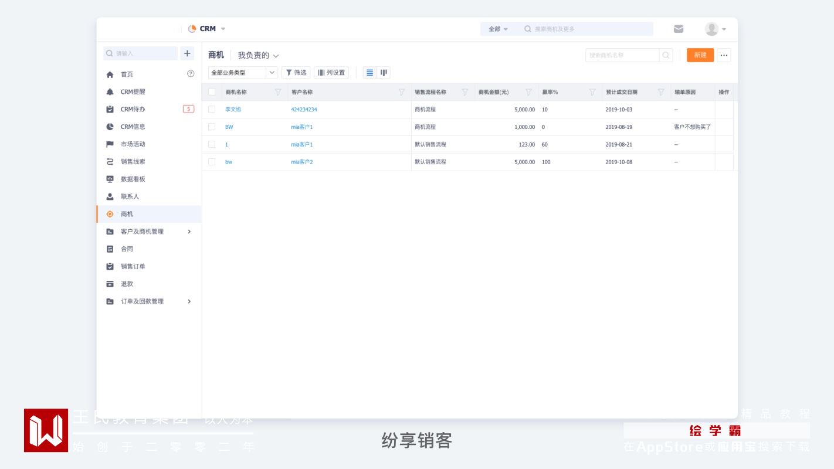
Task: Tick the checkbox for row bw, mia客户2
Action: (x=212, y=162)
